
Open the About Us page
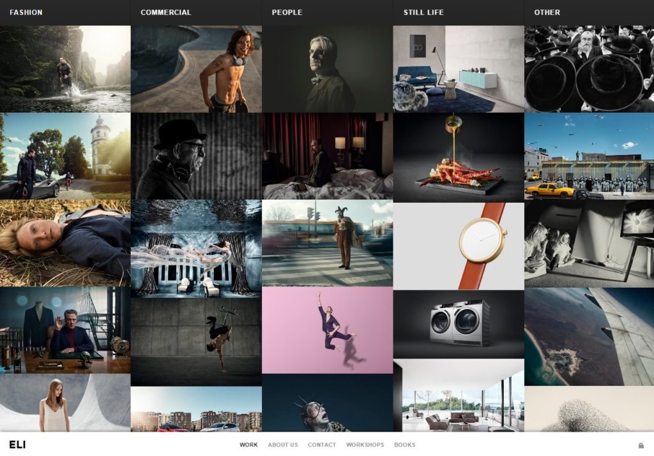[282, 445]
